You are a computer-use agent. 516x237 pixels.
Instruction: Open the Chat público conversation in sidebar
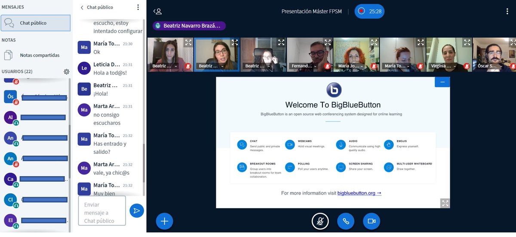tap(36, 23)
